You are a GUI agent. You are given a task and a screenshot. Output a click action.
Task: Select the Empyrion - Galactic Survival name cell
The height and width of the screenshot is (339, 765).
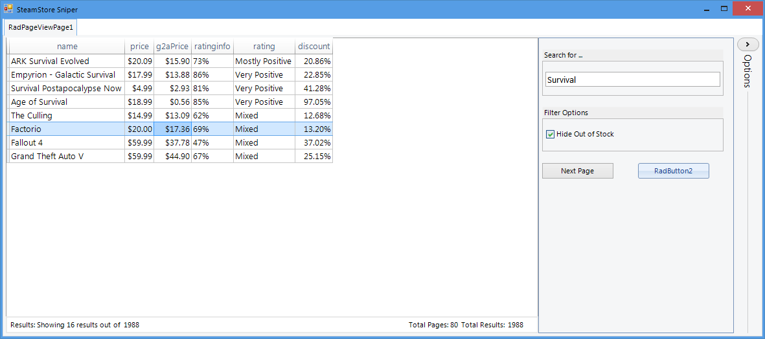click(x=67, y=74)
